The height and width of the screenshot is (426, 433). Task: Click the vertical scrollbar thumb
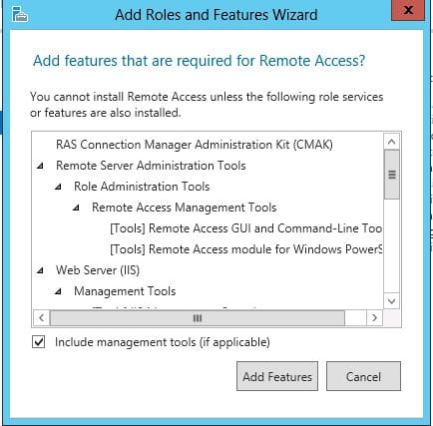pyautogui.click(x=391, y=175)
